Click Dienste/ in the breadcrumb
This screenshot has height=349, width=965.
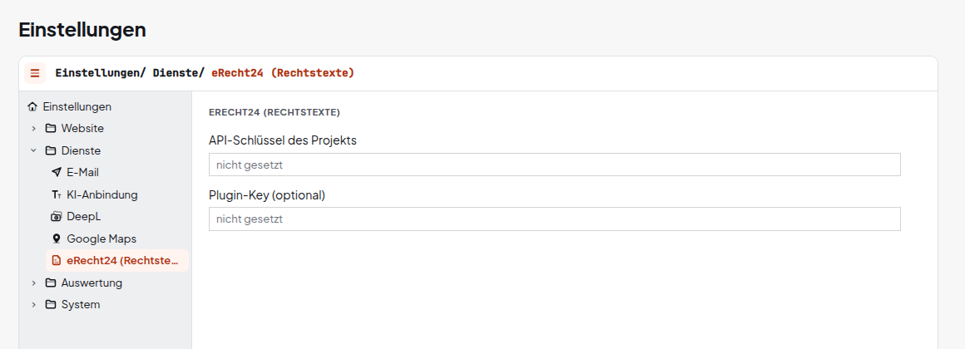tap(179, 73)
